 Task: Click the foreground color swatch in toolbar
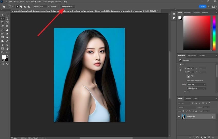click(4, 57)
